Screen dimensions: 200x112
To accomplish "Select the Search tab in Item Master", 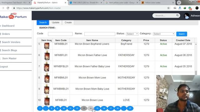I will point(43,22).
